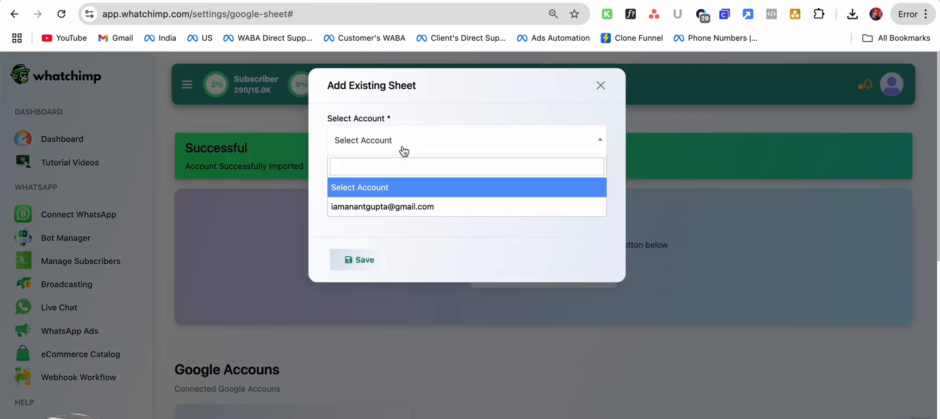
Task: Reload the browser page
Action: click(61, 14)
